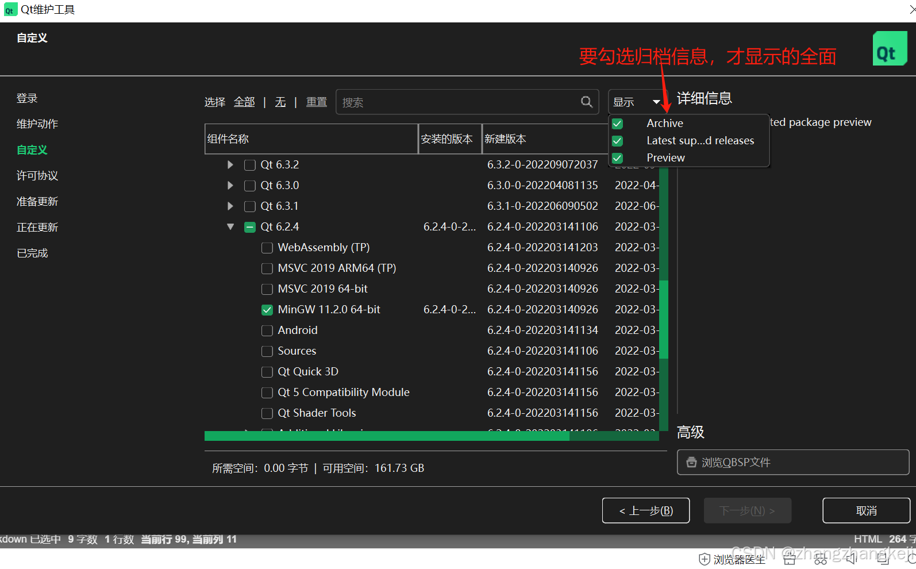Click the horizontal scrollbar under component list
Image resolution: width=916 pixels, height=569 pixels.
387,436
